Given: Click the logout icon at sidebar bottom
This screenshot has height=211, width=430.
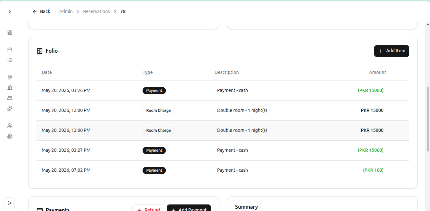Looking at the screenshot, I should pyautogui.click(x=10, y=203).
